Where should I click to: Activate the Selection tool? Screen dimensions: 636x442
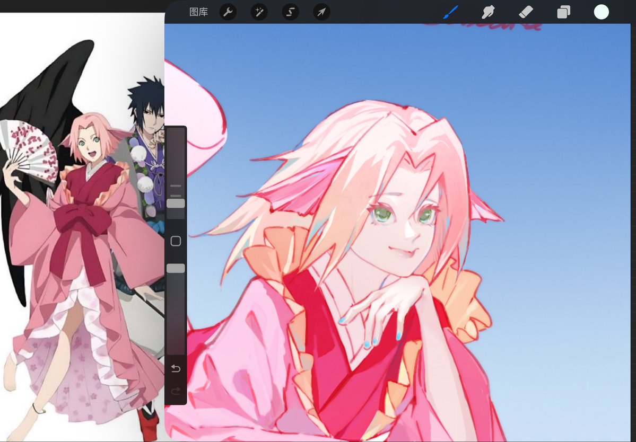click(291, 12)
